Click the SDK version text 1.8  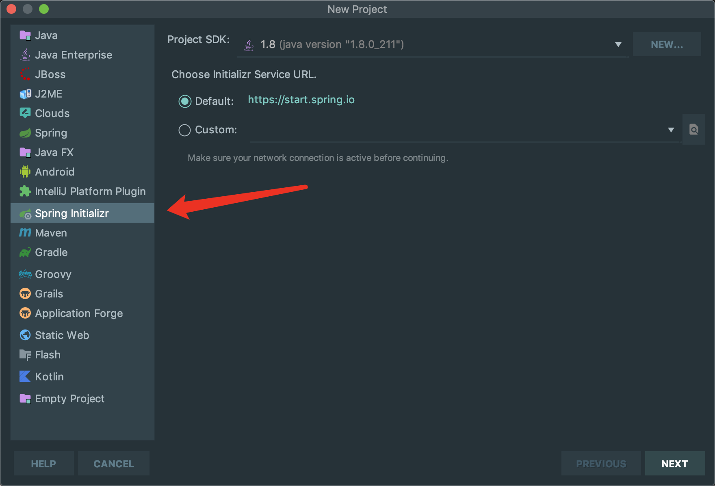(x=268, y=44)
